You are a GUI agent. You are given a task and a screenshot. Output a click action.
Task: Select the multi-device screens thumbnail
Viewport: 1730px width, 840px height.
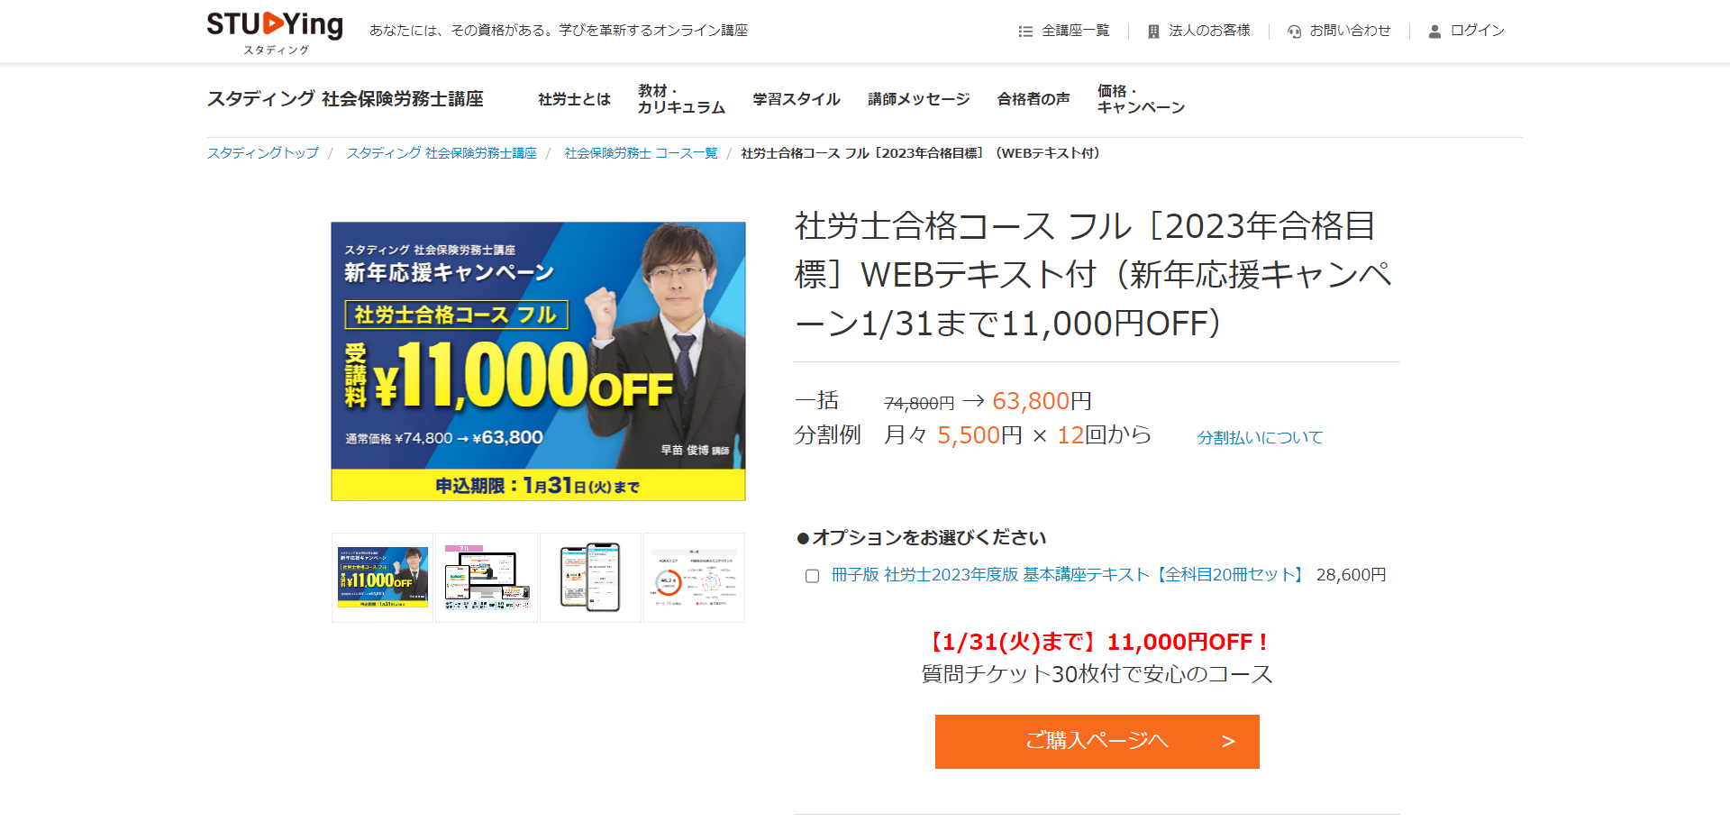click(487, 578)
